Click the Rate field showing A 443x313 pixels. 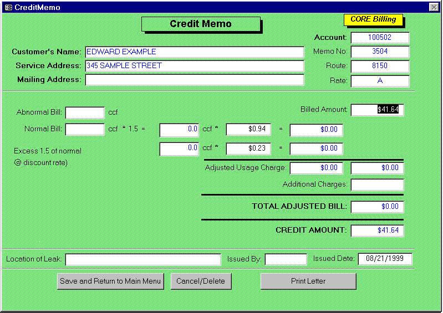[380, 81]
